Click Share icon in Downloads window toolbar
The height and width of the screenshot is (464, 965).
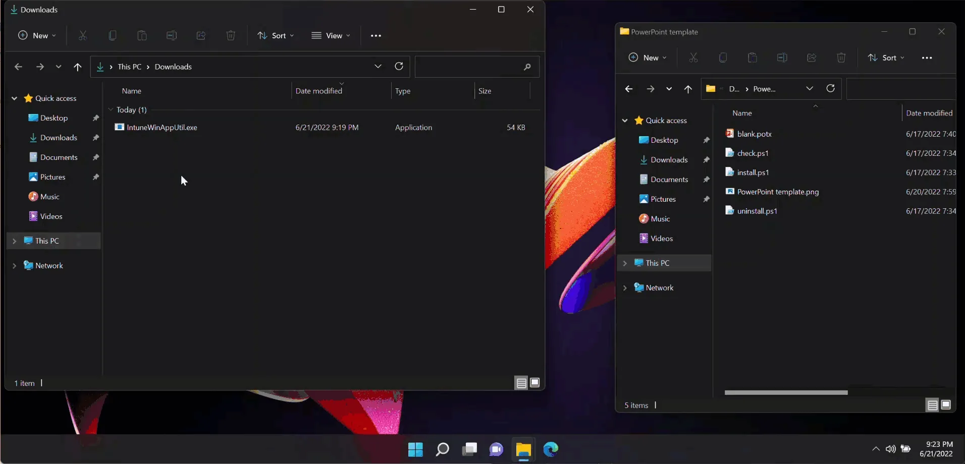point(201,35)
